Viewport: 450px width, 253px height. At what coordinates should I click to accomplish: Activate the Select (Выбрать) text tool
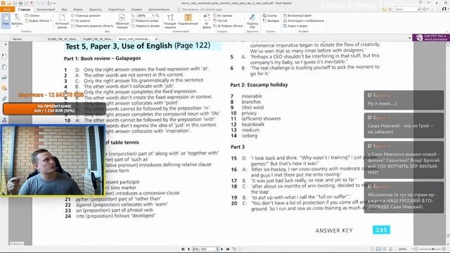[17, 20]
